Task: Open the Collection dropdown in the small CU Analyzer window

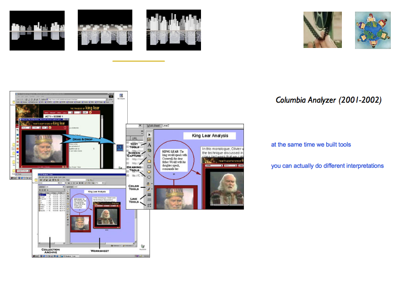Action: (x=55, y=187)
